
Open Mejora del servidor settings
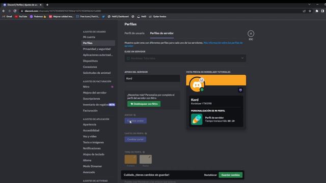(98, 93)
